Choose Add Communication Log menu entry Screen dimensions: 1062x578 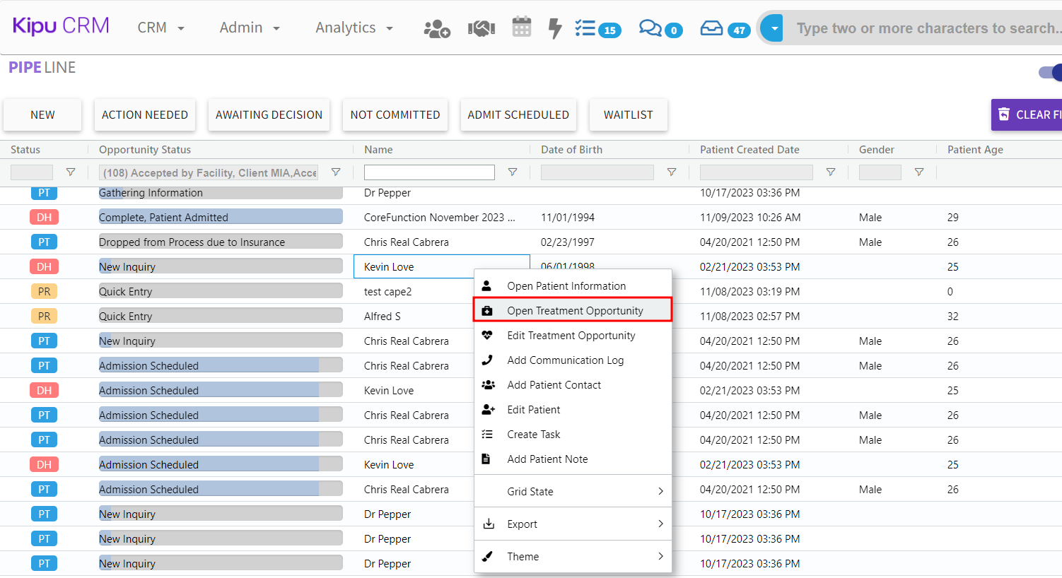pyautogui.click(x=565, y=360)
